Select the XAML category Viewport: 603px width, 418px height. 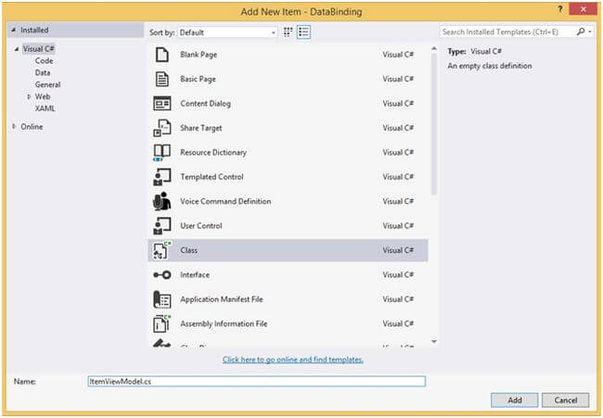(x=45, y=108)
